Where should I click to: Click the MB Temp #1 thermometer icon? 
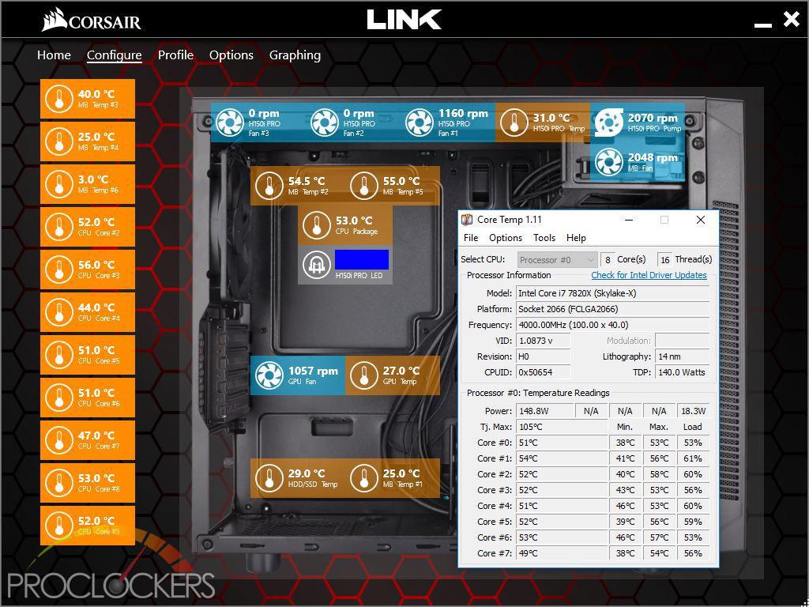click(x=363, y=478)
